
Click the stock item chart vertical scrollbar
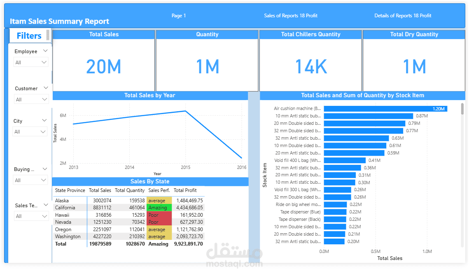tap(462, 109)
